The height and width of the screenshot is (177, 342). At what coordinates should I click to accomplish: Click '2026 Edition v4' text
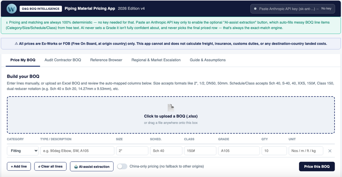tap(131, 8)
